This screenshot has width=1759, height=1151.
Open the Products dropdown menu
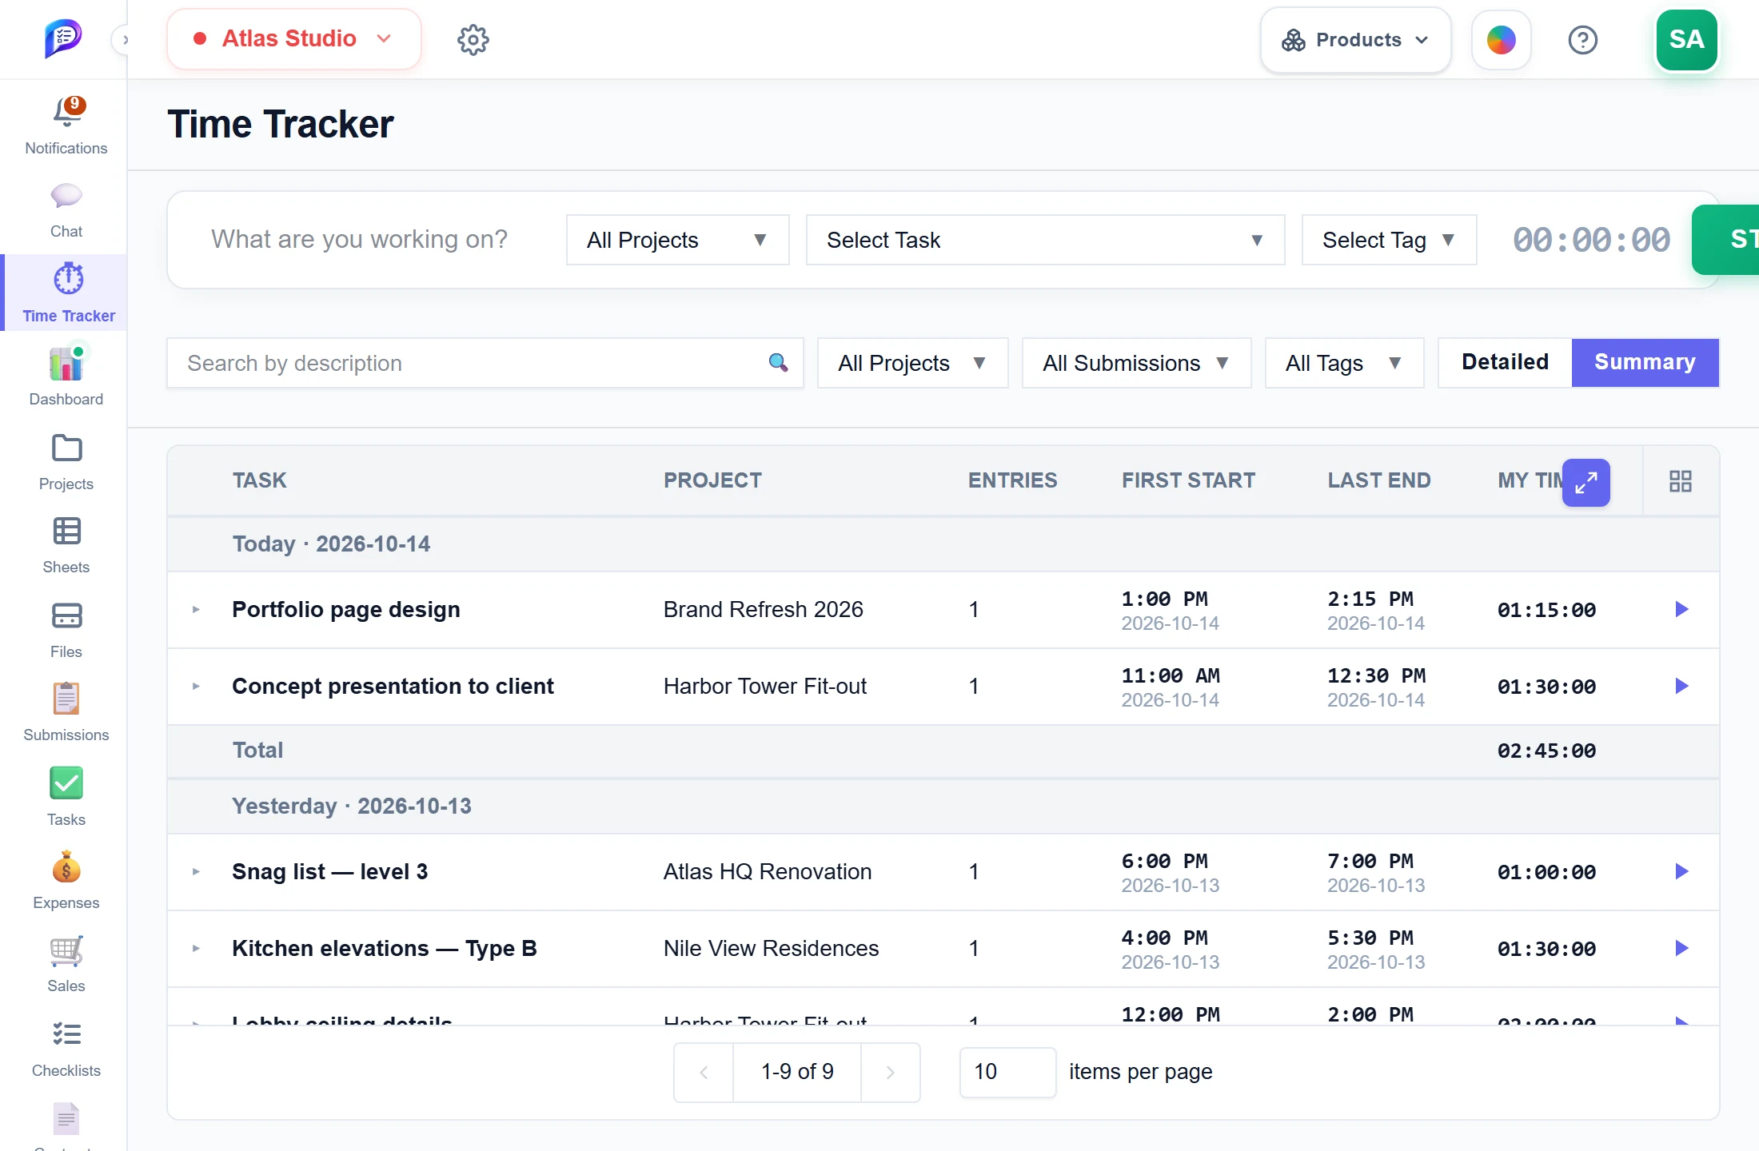[x=1356, y=40]
